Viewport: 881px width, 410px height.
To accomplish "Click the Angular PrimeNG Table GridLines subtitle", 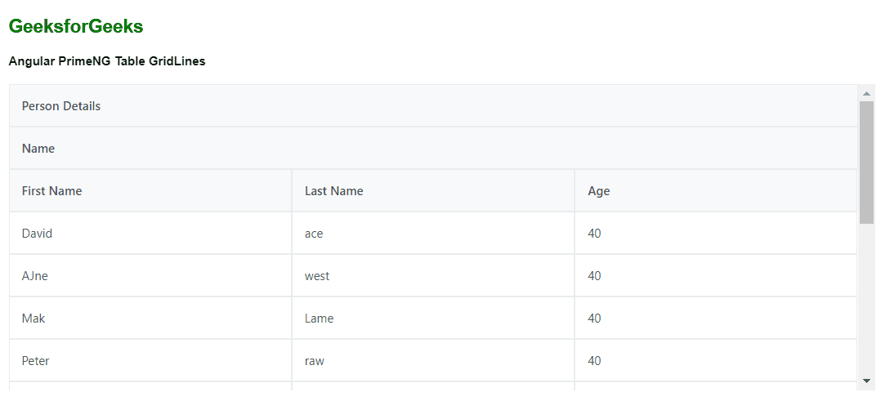I will pos(107,61).
